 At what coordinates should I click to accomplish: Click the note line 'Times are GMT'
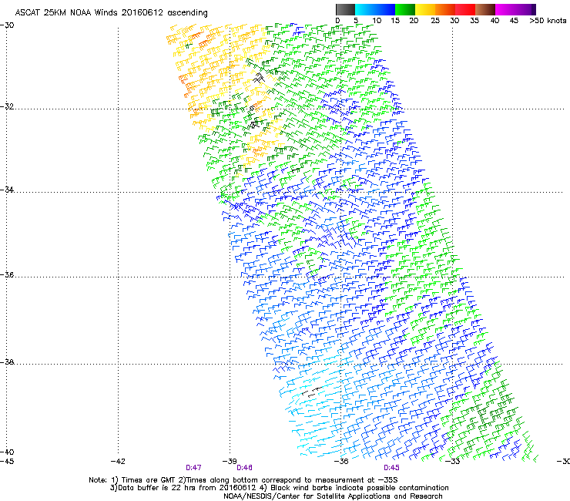[x=144, y=480]
